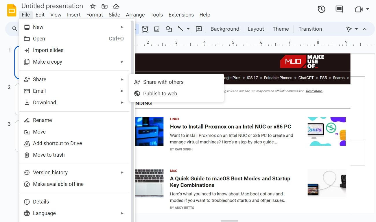
Task: Click the star icon beside the title
Action: tap(93, 6)
